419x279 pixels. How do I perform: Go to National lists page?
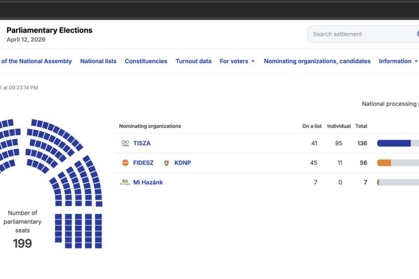click(98, 61)
